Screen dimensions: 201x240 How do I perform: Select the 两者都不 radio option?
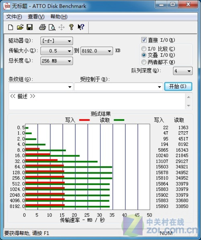tap(144, 62)
